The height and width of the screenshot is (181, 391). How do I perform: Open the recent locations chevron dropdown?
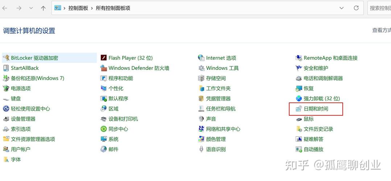click(31, 8)
